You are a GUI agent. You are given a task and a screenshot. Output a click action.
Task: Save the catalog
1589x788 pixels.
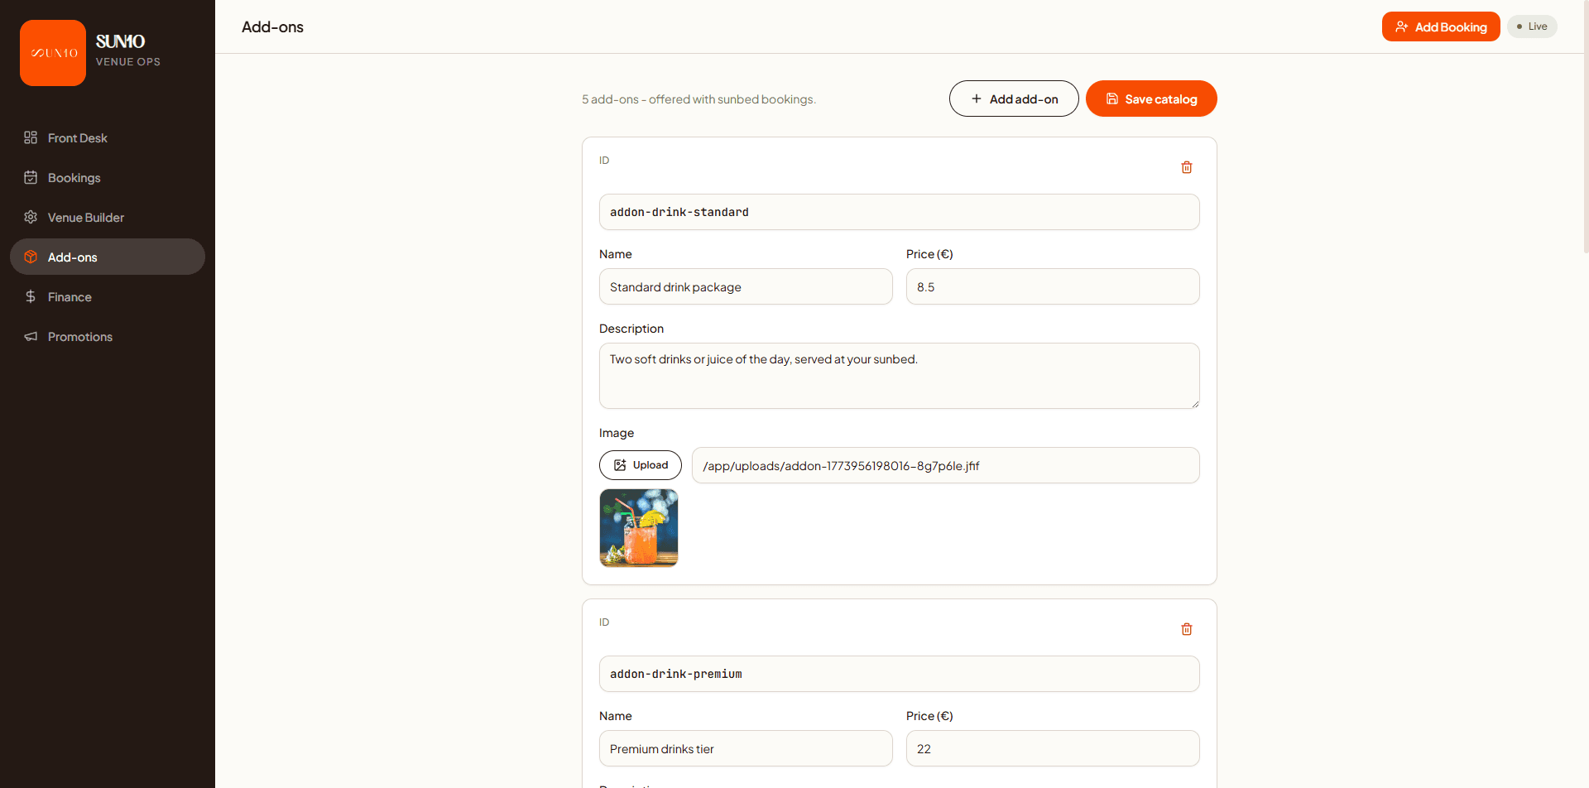coord(1150,98)
